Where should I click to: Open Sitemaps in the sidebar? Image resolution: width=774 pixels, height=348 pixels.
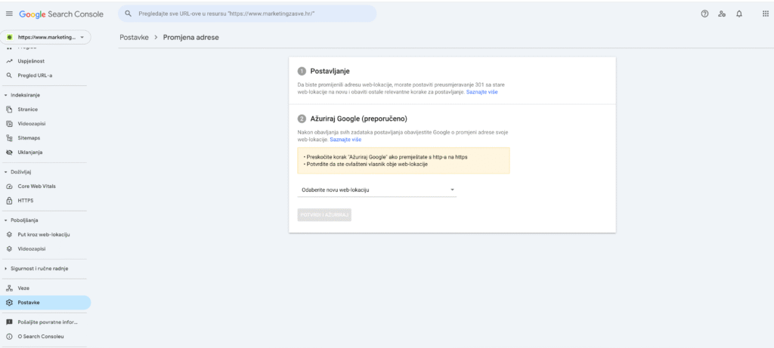pos(29,138)
